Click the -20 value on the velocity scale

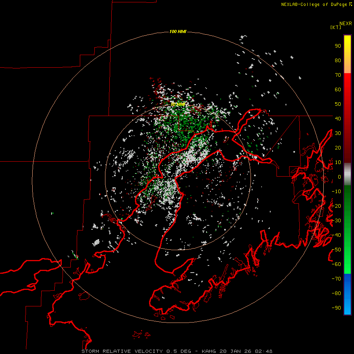click(336, 206)
